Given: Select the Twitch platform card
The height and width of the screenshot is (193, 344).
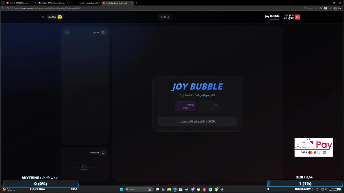Looking at the screenshot, I should (x=185, y=106).
